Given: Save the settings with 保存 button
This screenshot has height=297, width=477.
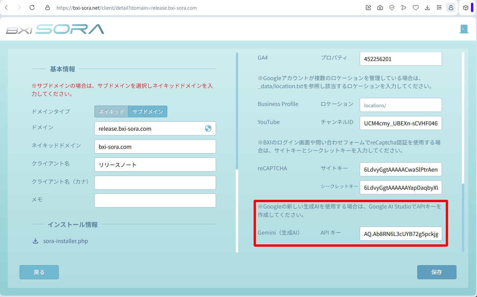Looking at the screenshot, I should tap(437, 272).
